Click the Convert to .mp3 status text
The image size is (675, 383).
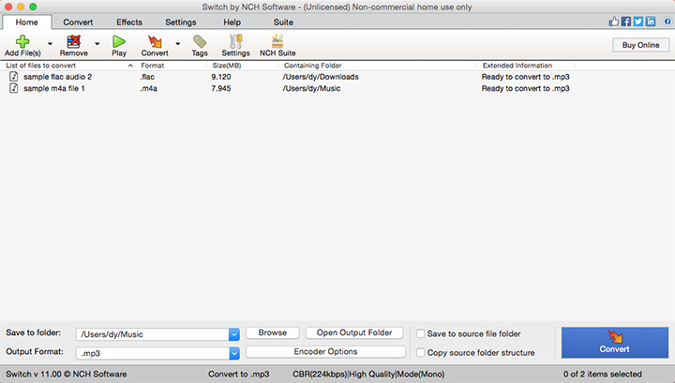click(238, 374)
